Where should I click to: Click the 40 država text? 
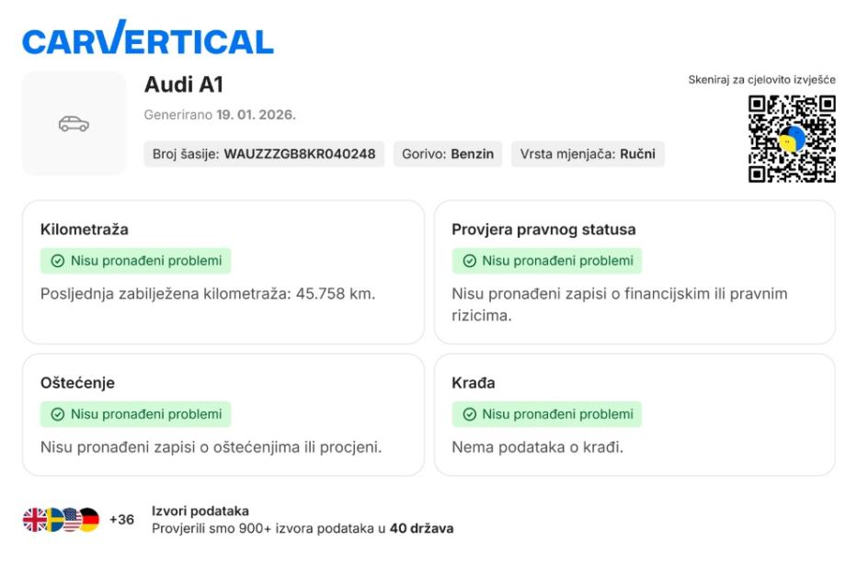(421, 528)
